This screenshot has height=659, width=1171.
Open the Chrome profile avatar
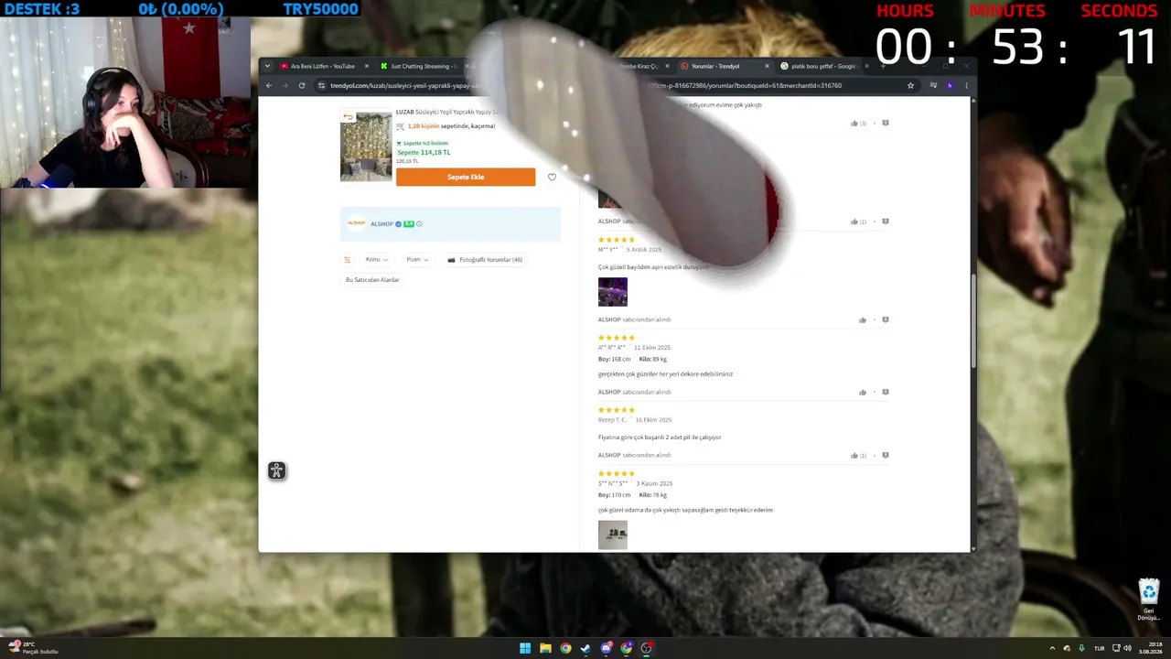pyautogui.click(x=950, y=85)
